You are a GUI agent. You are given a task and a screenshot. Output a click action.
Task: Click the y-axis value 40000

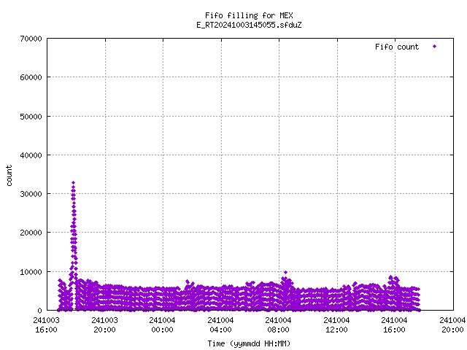[31, 155]
